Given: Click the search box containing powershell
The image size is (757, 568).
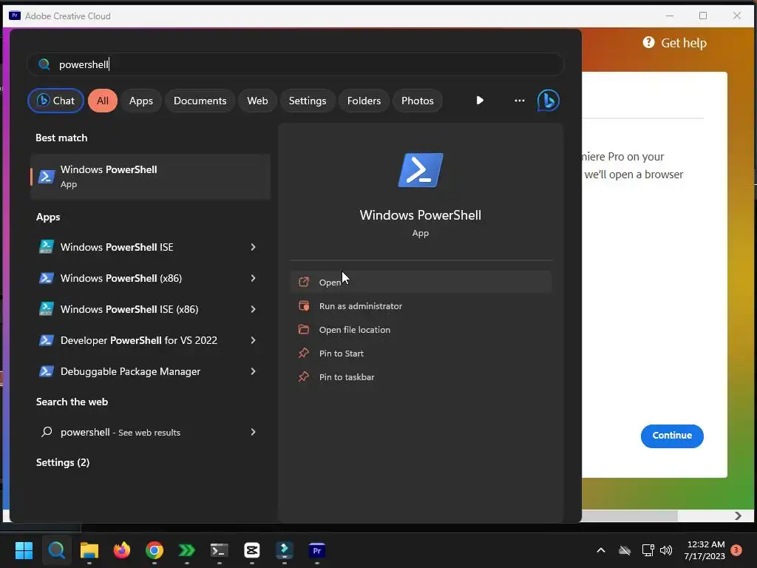Looking at the screenshot, I should tap(296, 64).
